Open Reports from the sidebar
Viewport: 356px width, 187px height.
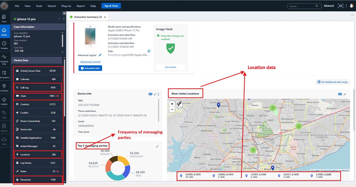pyautogui.click(x=4, y=128)
